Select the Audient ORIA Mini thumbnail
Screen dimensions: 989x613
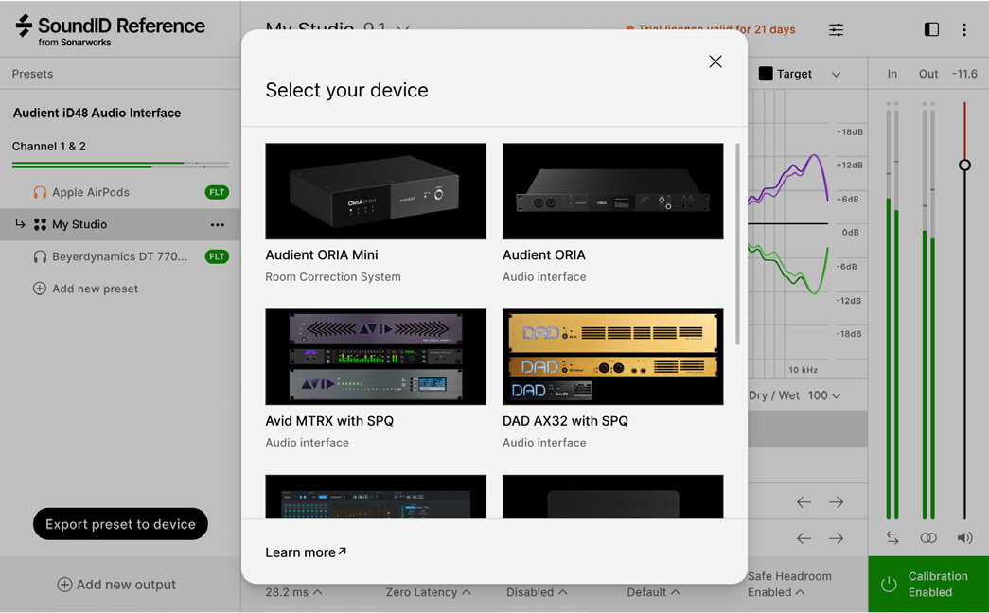click(376, 191)
